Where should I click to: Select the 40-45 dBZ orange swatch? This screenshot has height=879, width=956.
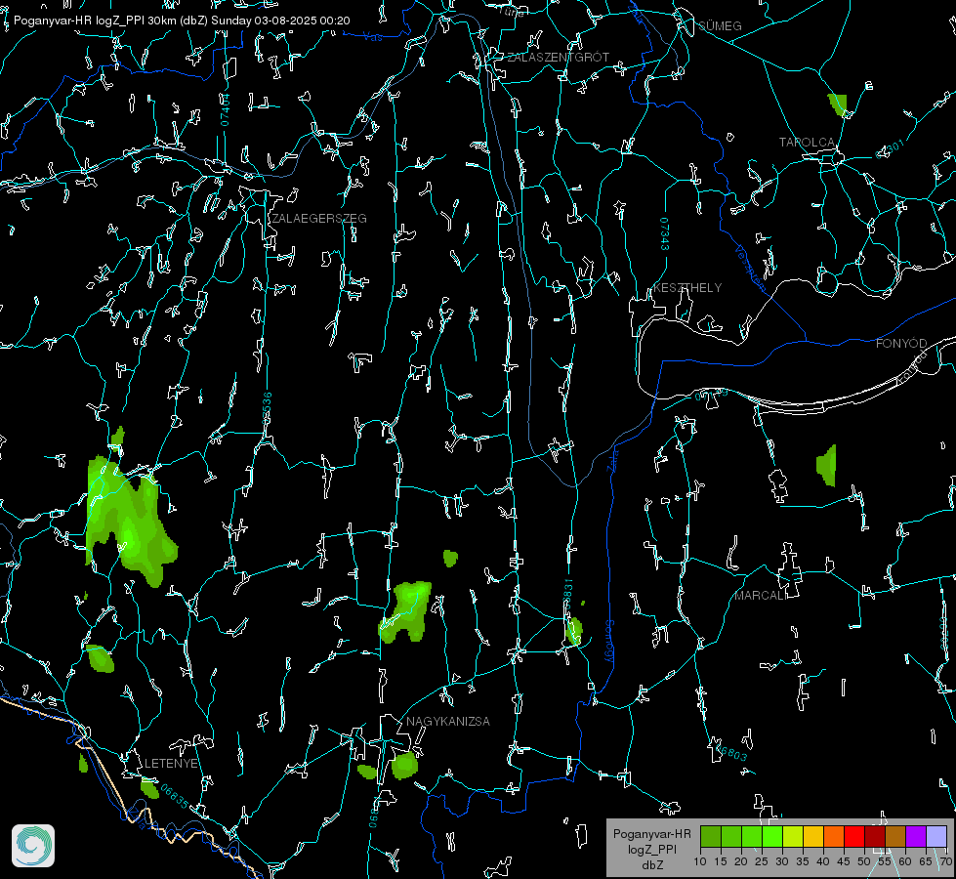point(834,837)
